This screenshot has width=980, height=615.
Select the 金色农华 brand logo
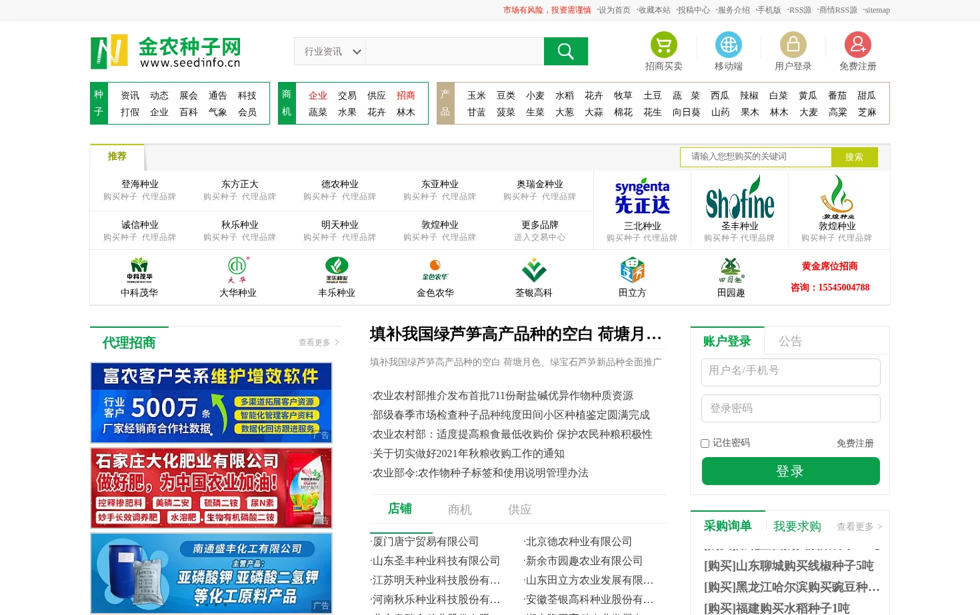pyautogui.click(x=435, y=271)
